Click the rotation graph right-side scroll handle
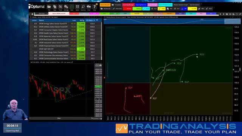This screenshot has width=242, height=136. pyautogui.click(x=240, y=70)
